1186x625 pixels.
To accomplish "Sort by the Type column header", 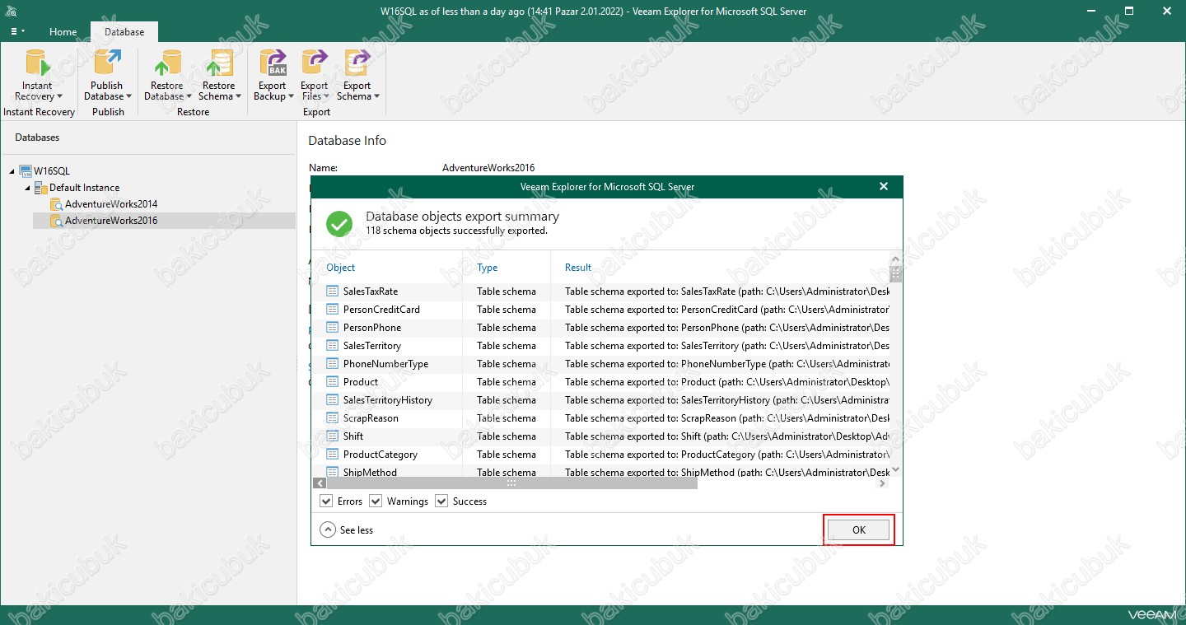I will (488, 268).
